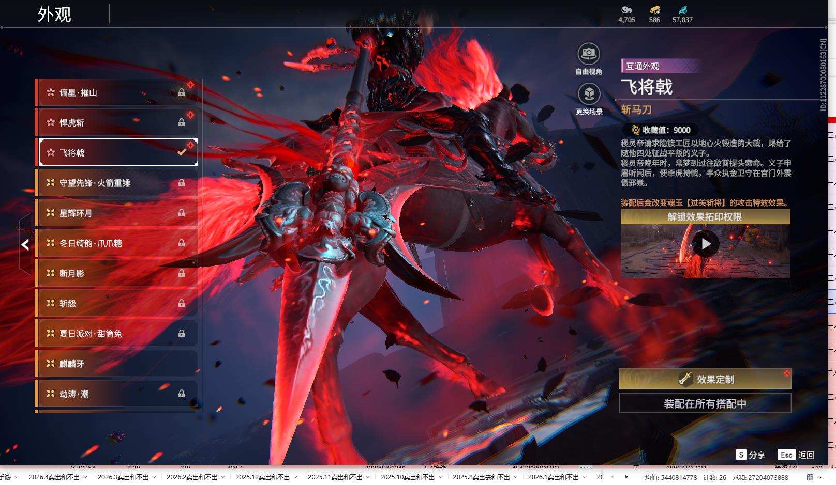Screen dimensions: 836x485
Task: Switch to 2025.10卖出和不出 sheet tab
Action: pos(407,477)
